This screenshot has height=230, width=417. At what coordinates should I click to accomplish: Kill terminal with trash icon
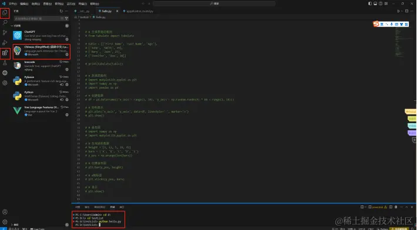coord(396,207)
